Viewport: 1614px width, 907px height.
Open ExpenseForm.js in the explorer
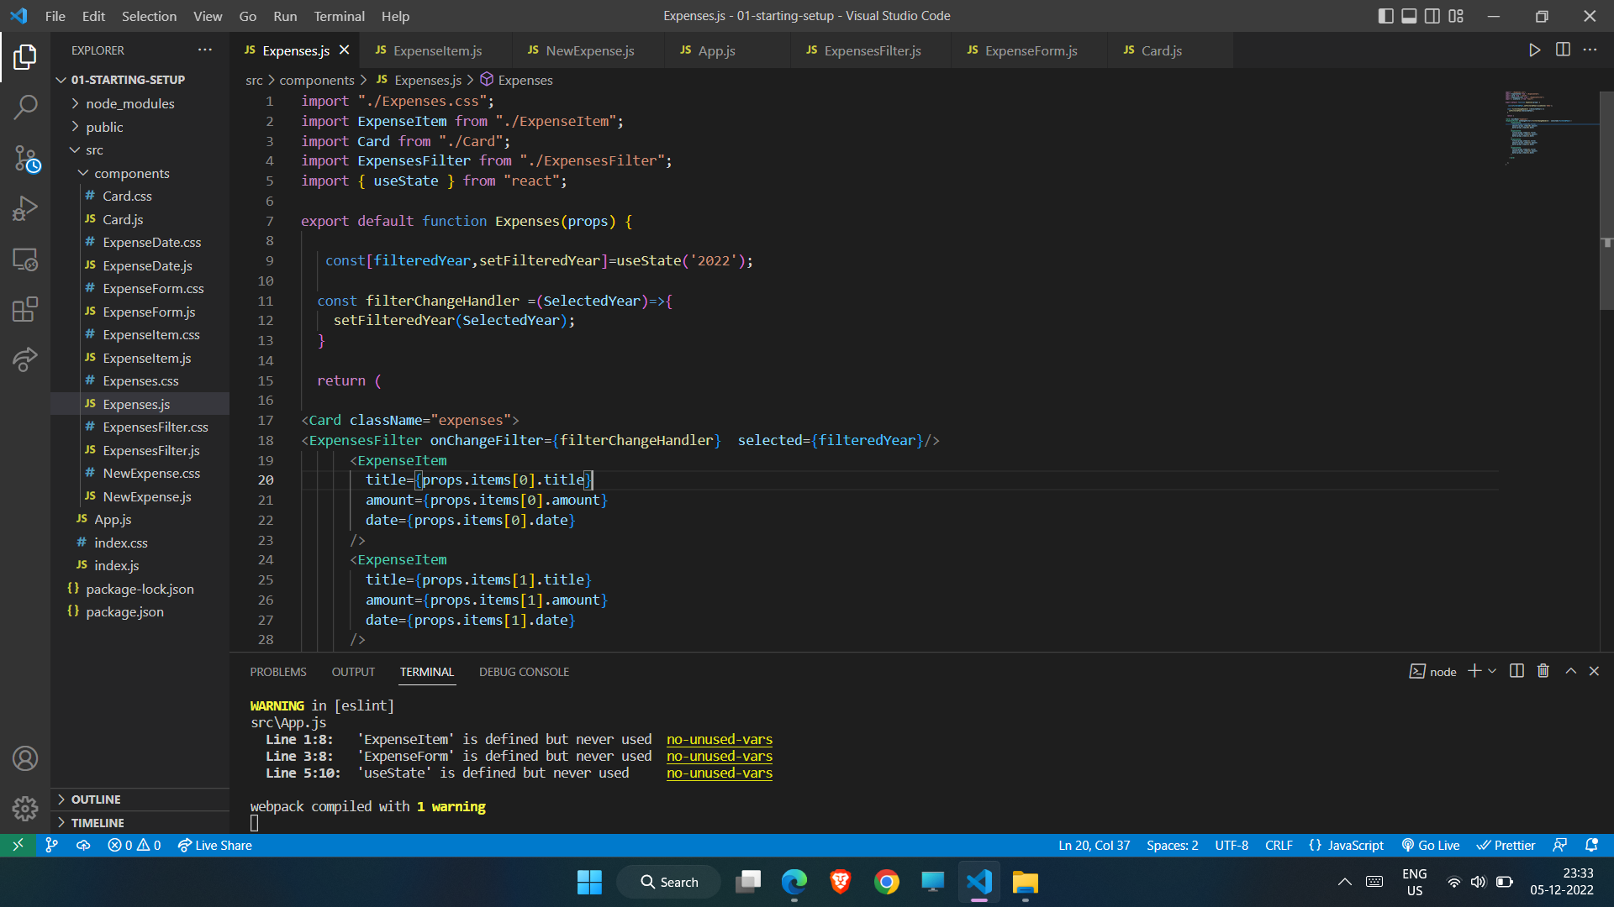pos(149,312)
